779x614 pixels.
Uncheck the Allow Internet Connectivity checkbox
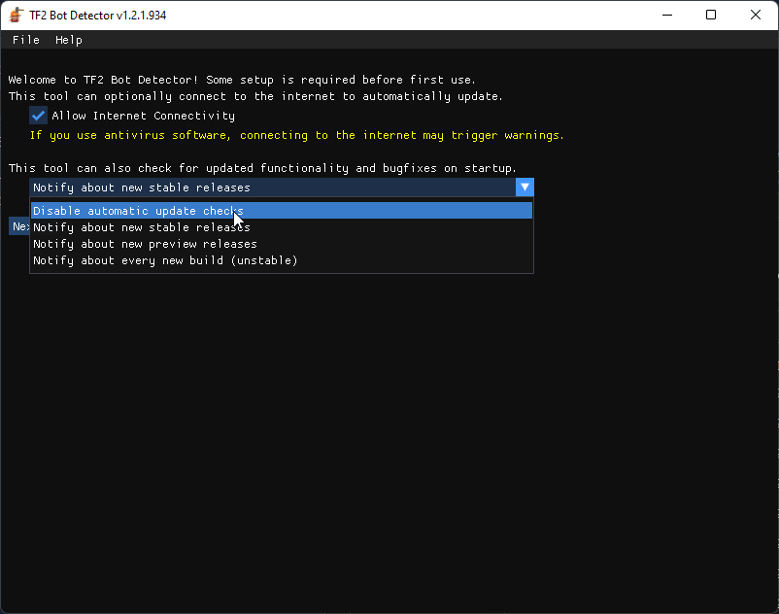click(39, 116)
